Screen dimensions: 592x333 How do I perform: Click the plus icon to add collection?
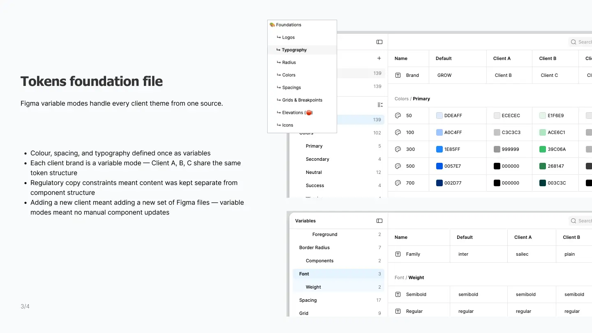379,58
